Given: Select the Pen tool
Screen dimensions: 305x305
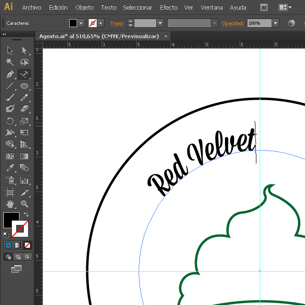Looking at the screenshot, I should click(10, 74).
